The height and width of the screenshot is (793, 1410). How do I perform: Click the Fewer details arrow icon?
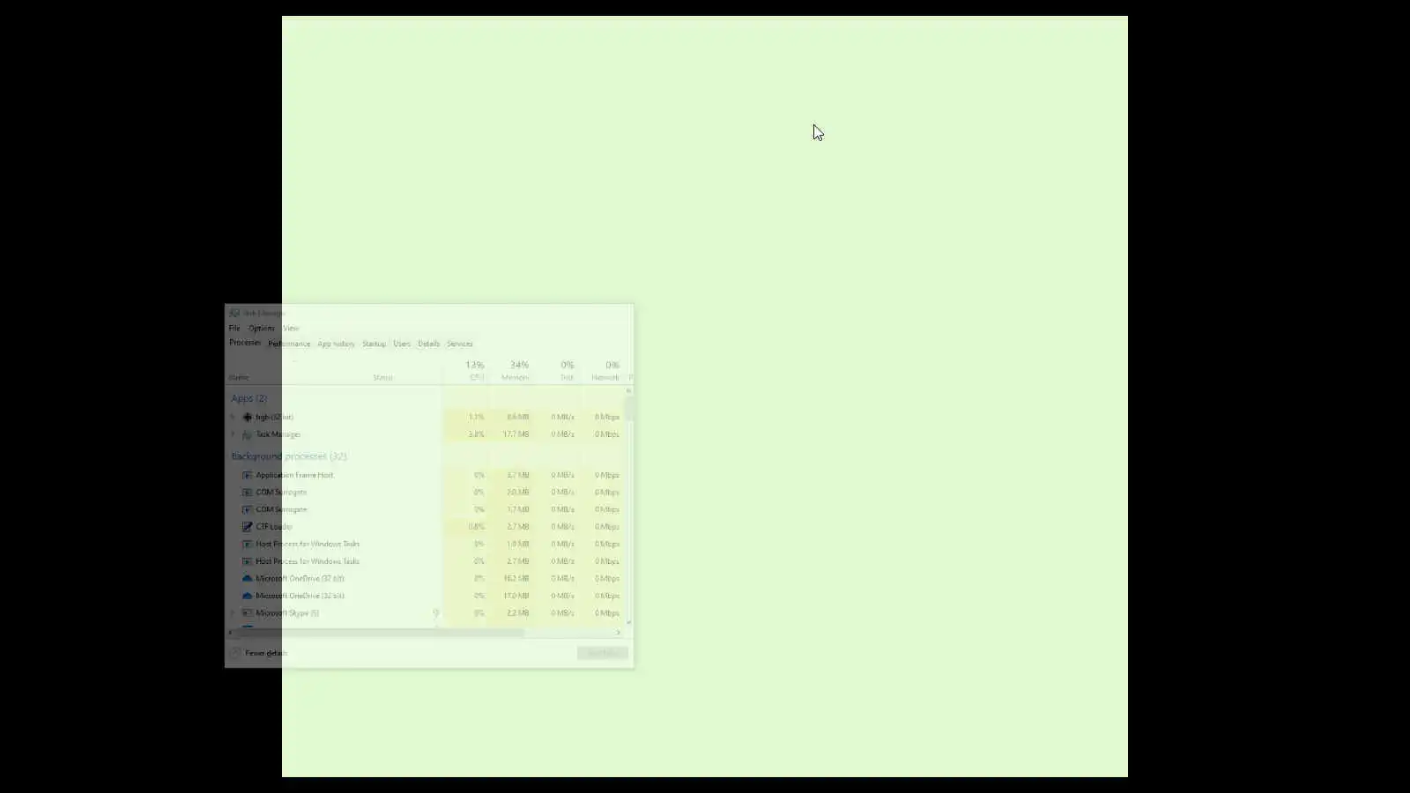point(235,653)
